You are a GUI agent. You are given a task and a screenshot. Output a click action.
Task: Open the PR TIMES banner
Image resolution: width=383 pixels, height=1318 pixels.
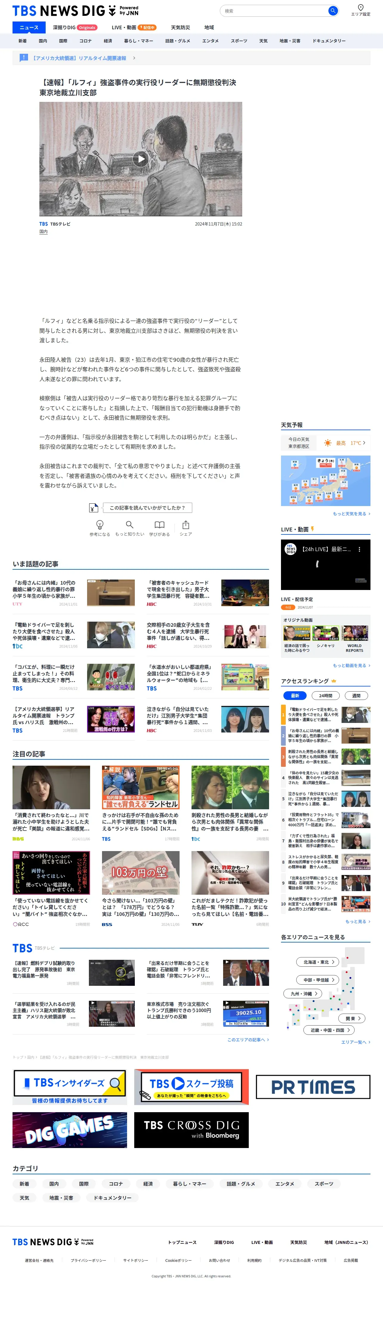pos(313,1087)
